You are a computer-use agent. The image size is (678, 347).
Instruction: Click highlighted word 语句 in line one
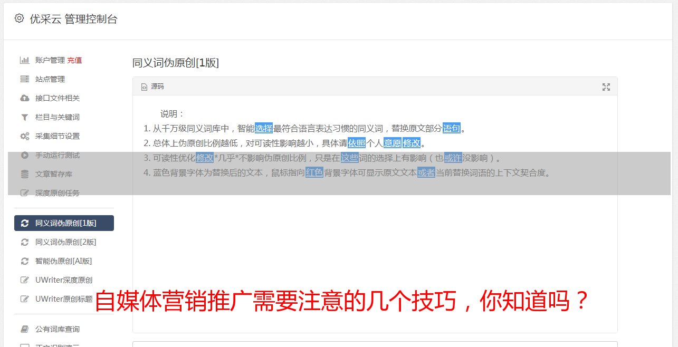click(x=452, y=128)
